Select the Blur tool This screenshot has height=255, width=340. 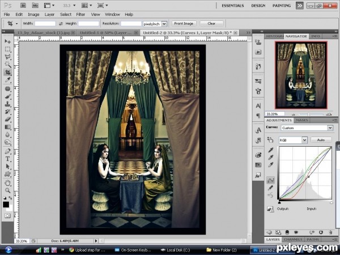[x=7, y=135]
